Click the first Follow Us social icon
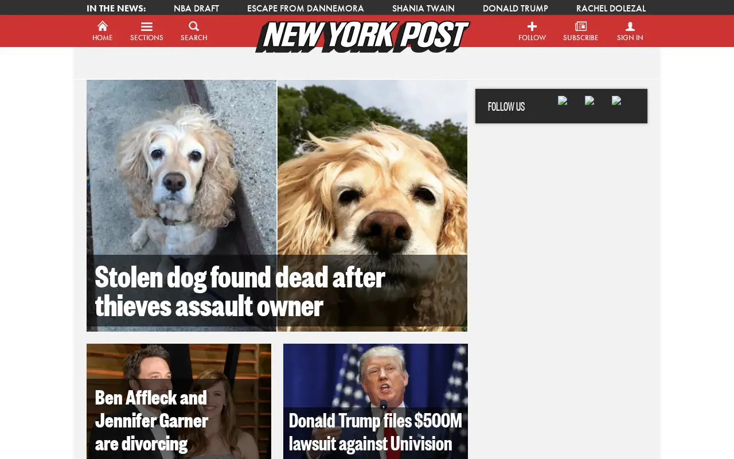Image resolution: width=734 pixels, height=459 pixels. [x=563, y=100]
